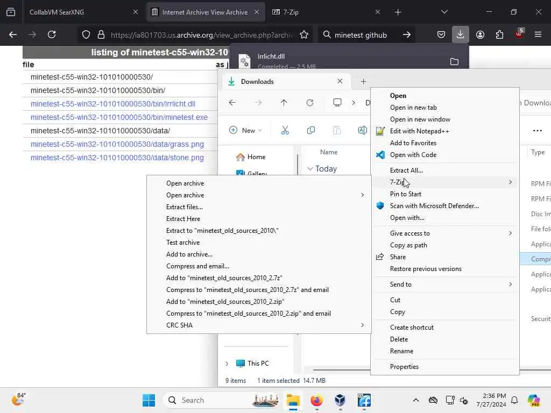Open the data/grass.png link

(117, 144)
